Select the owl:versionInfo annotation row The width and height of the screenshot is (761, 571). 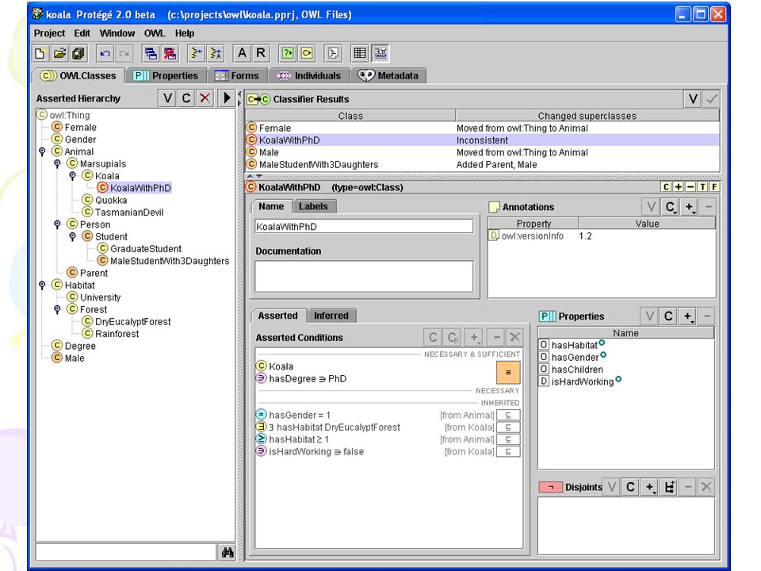[601, 236]
